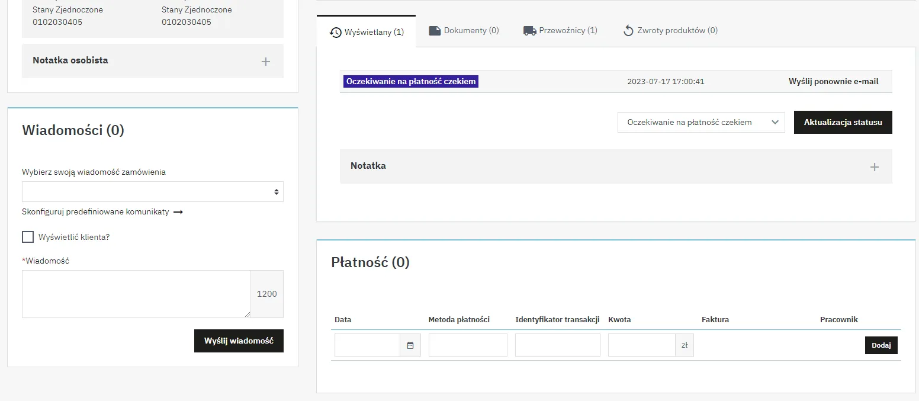Click the truck icon on Przewoźnicy tab

point(529,31)
